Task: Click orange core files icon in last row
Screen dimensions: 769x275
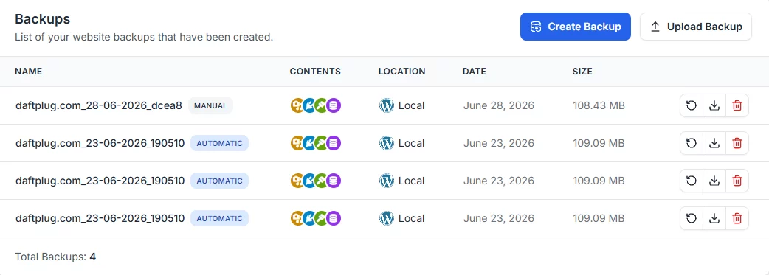Action: click(297, 219)
